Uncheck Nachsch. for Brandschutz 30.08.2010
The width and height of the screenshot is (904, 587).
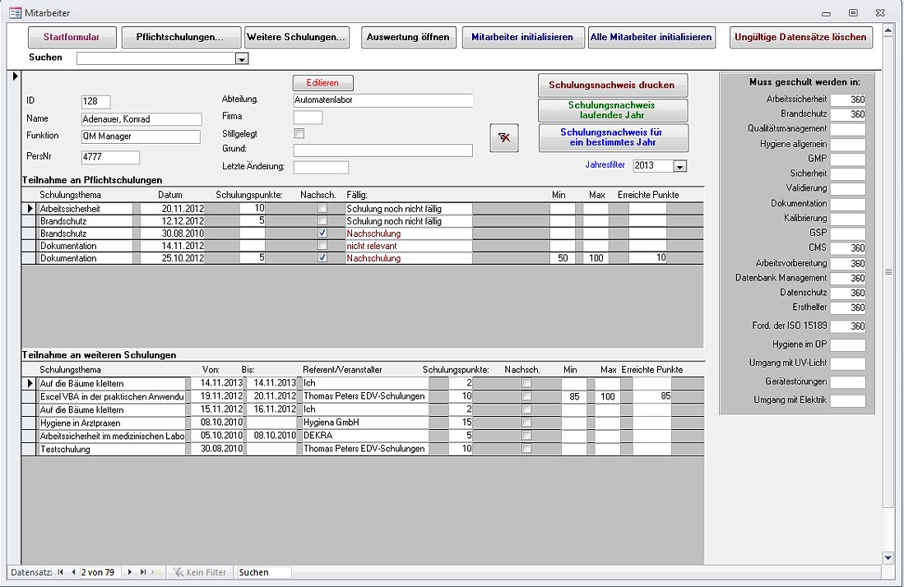click(322, 233)
